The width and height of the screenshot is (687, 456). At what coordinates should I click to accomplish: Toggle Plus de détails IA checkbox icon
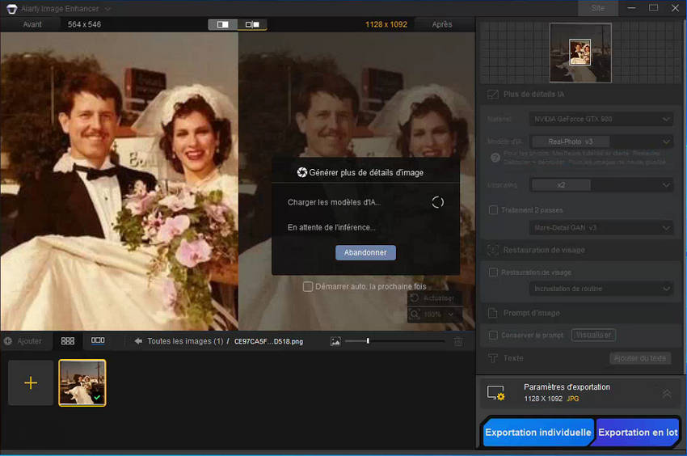[493, 95]
